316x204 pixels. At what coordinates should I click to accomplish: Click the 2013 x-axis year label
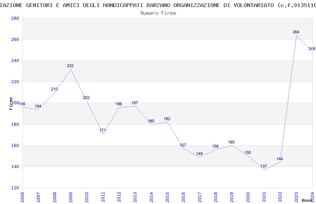pos(135,197)
